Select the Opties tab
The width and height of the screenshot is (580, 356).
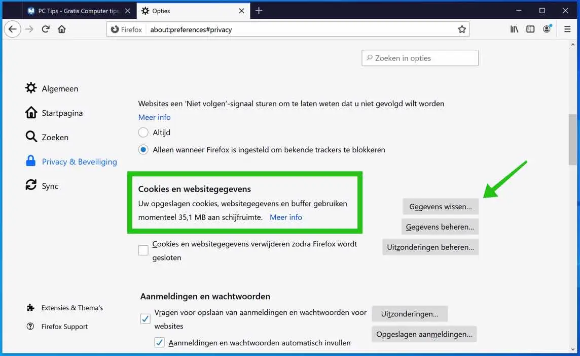[x=193, y=11]
